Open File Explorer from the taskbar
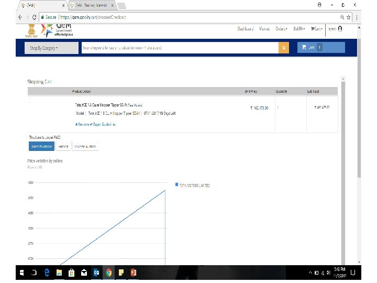This screenshot has width=377, height=283. [59, 273]
